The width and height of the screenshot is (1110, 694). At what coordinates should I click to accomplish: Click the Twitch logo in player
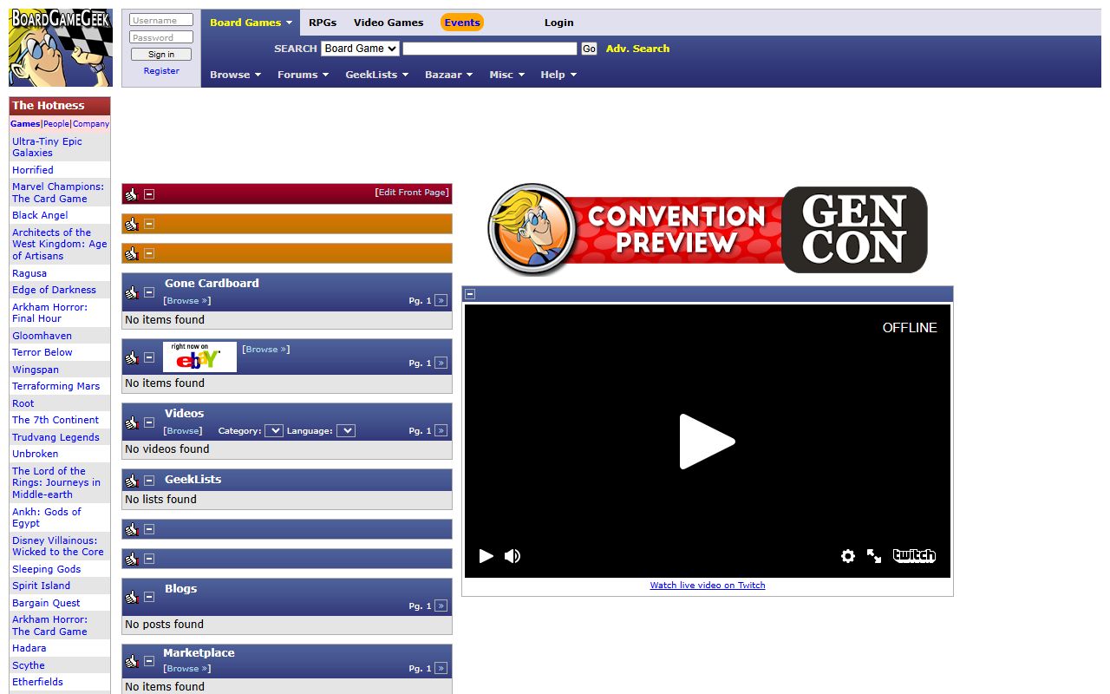914,556
